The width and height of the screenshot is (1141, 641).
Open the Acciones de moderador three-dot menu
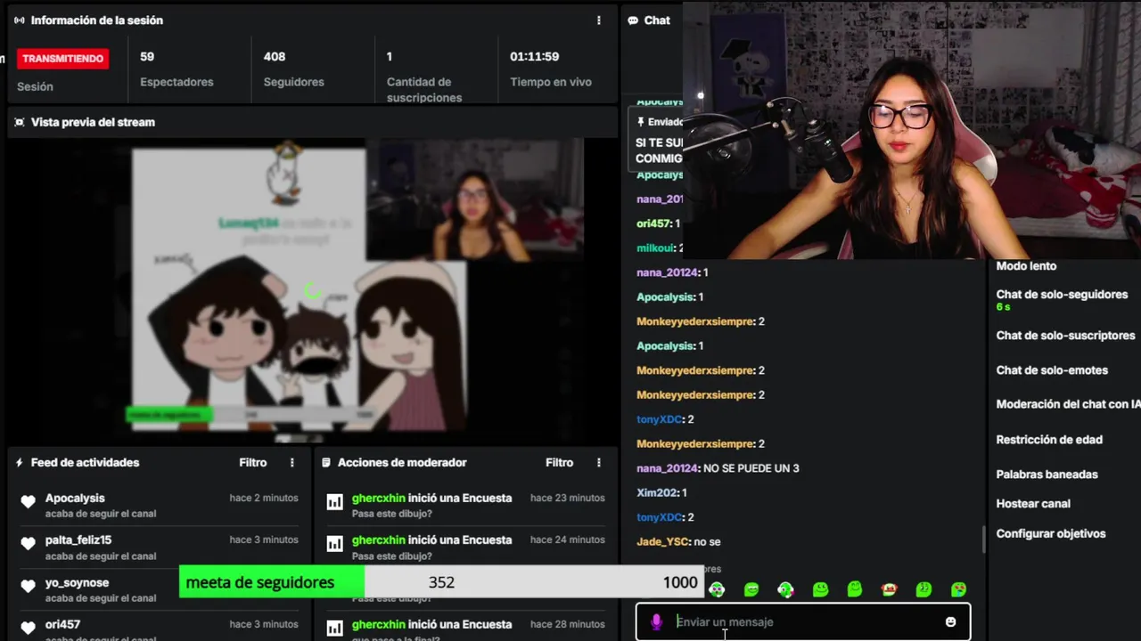click(x=599, y=463)
